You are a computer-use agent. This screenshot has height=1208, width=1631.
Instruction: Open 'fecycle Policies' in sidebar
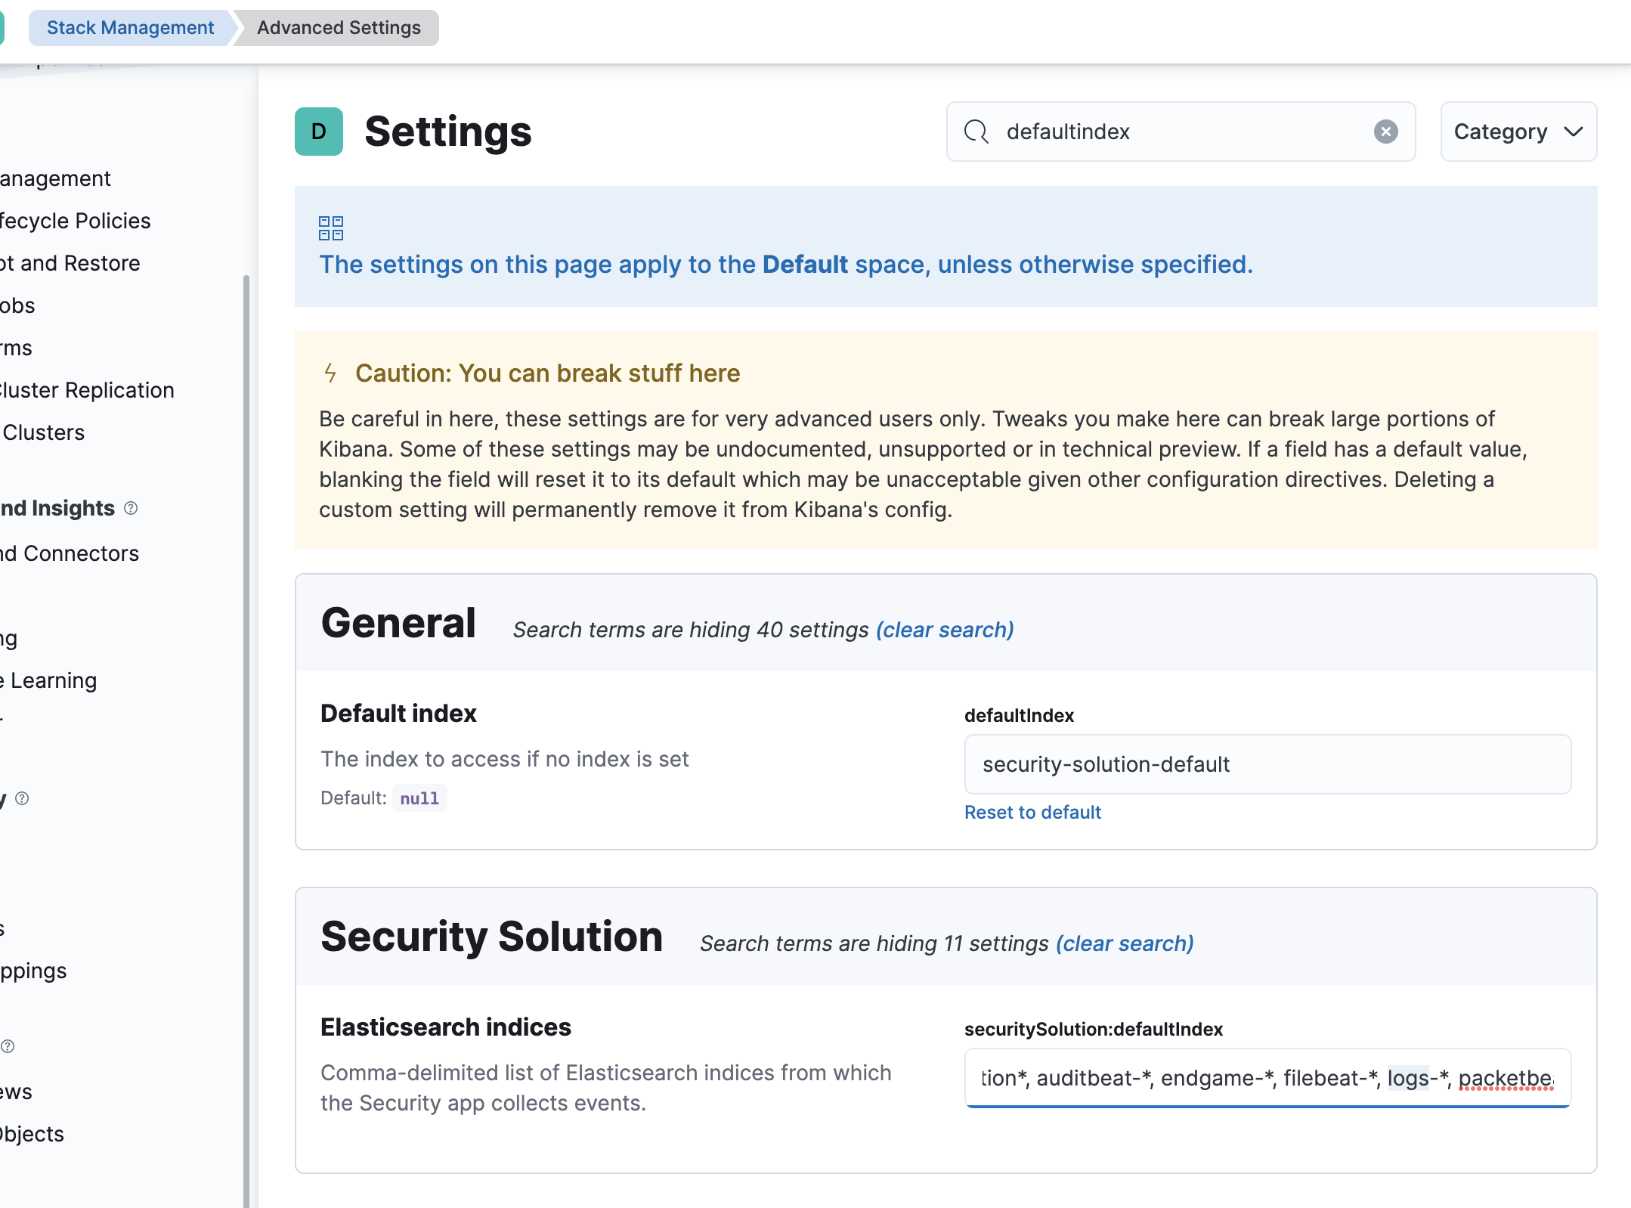[x=76, y=221]
